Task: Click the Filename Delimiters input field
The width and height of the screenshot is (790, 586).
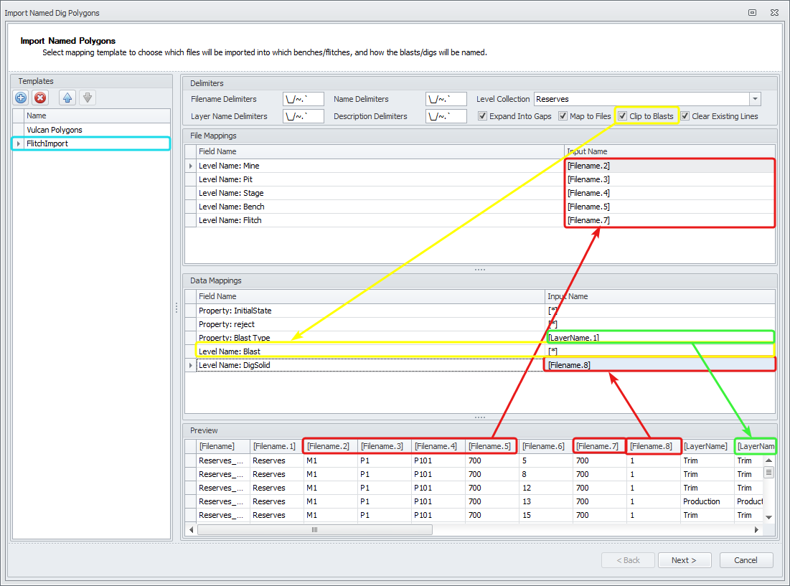Action: click(304, 99)
